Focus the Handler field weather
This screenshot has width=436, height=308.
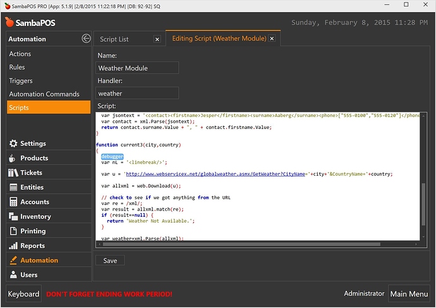point(137,93)
